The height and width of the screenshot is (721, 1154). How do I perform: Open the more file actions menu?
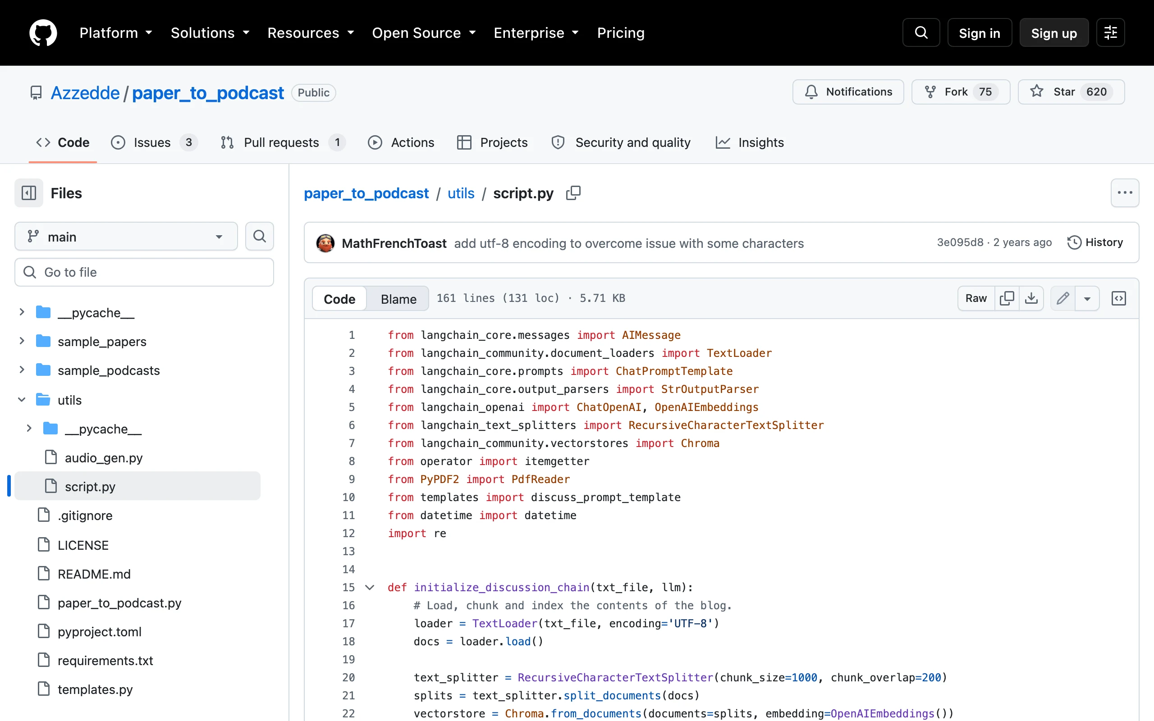click(x=1124, y=193)
